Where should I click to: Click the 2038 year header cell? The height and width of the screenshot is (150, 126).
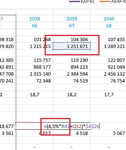[35, 19]
